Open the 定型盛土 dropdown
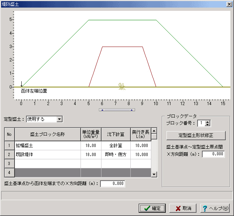The height and width of the screenshot is (216, 234). coord(59,119)
